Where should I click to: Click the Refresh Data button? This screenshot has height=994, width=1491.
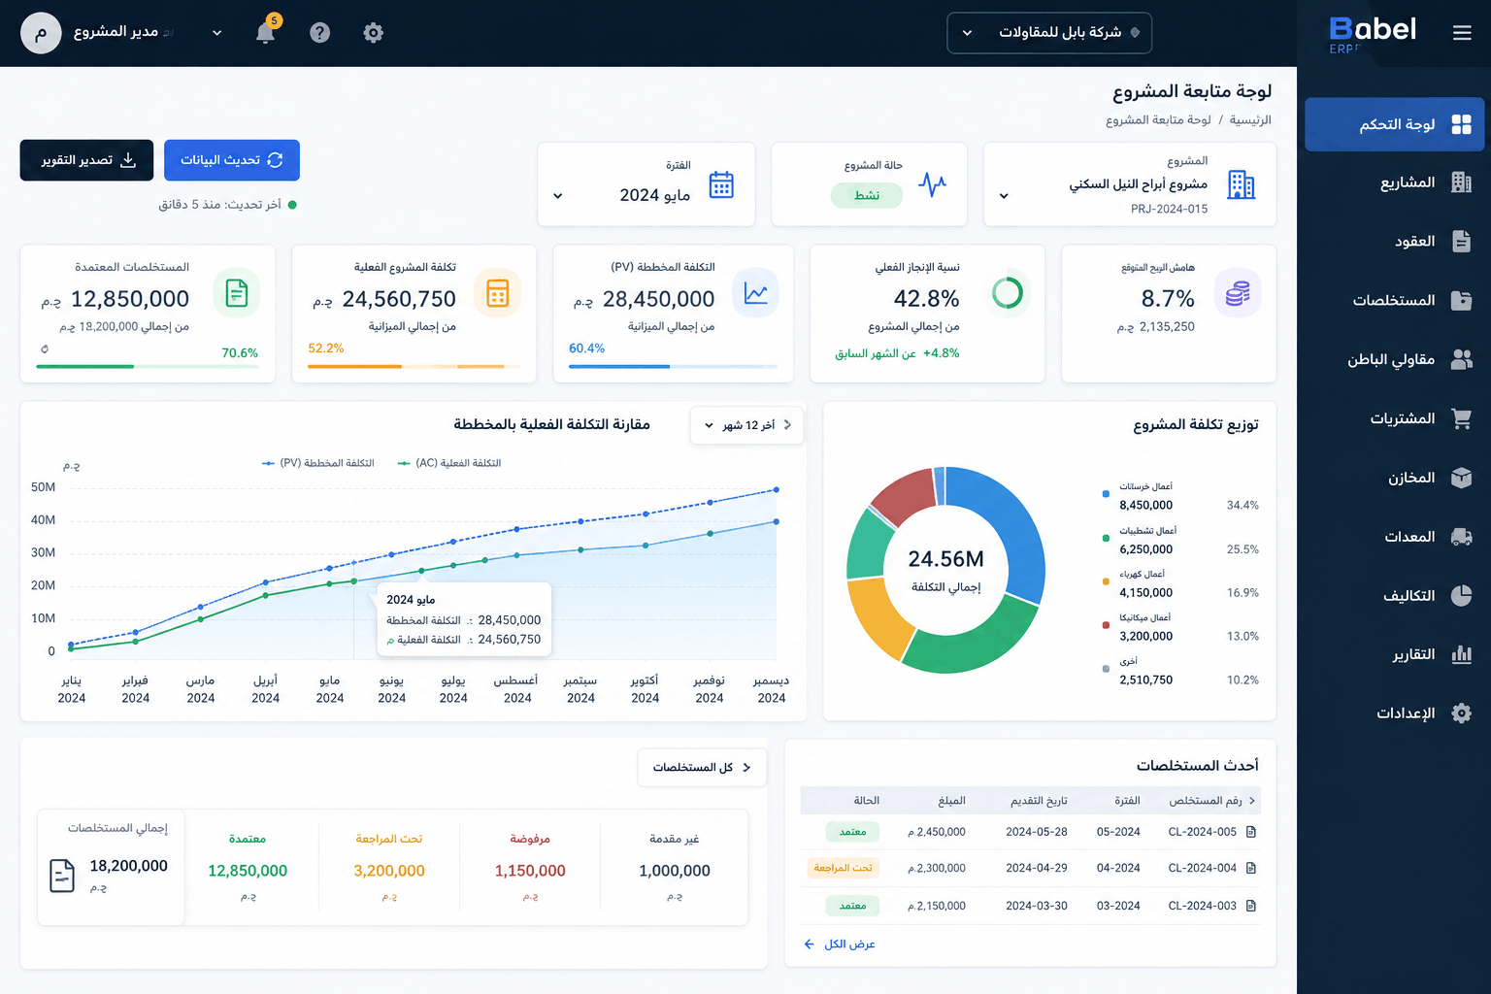[x=232, y=160]
